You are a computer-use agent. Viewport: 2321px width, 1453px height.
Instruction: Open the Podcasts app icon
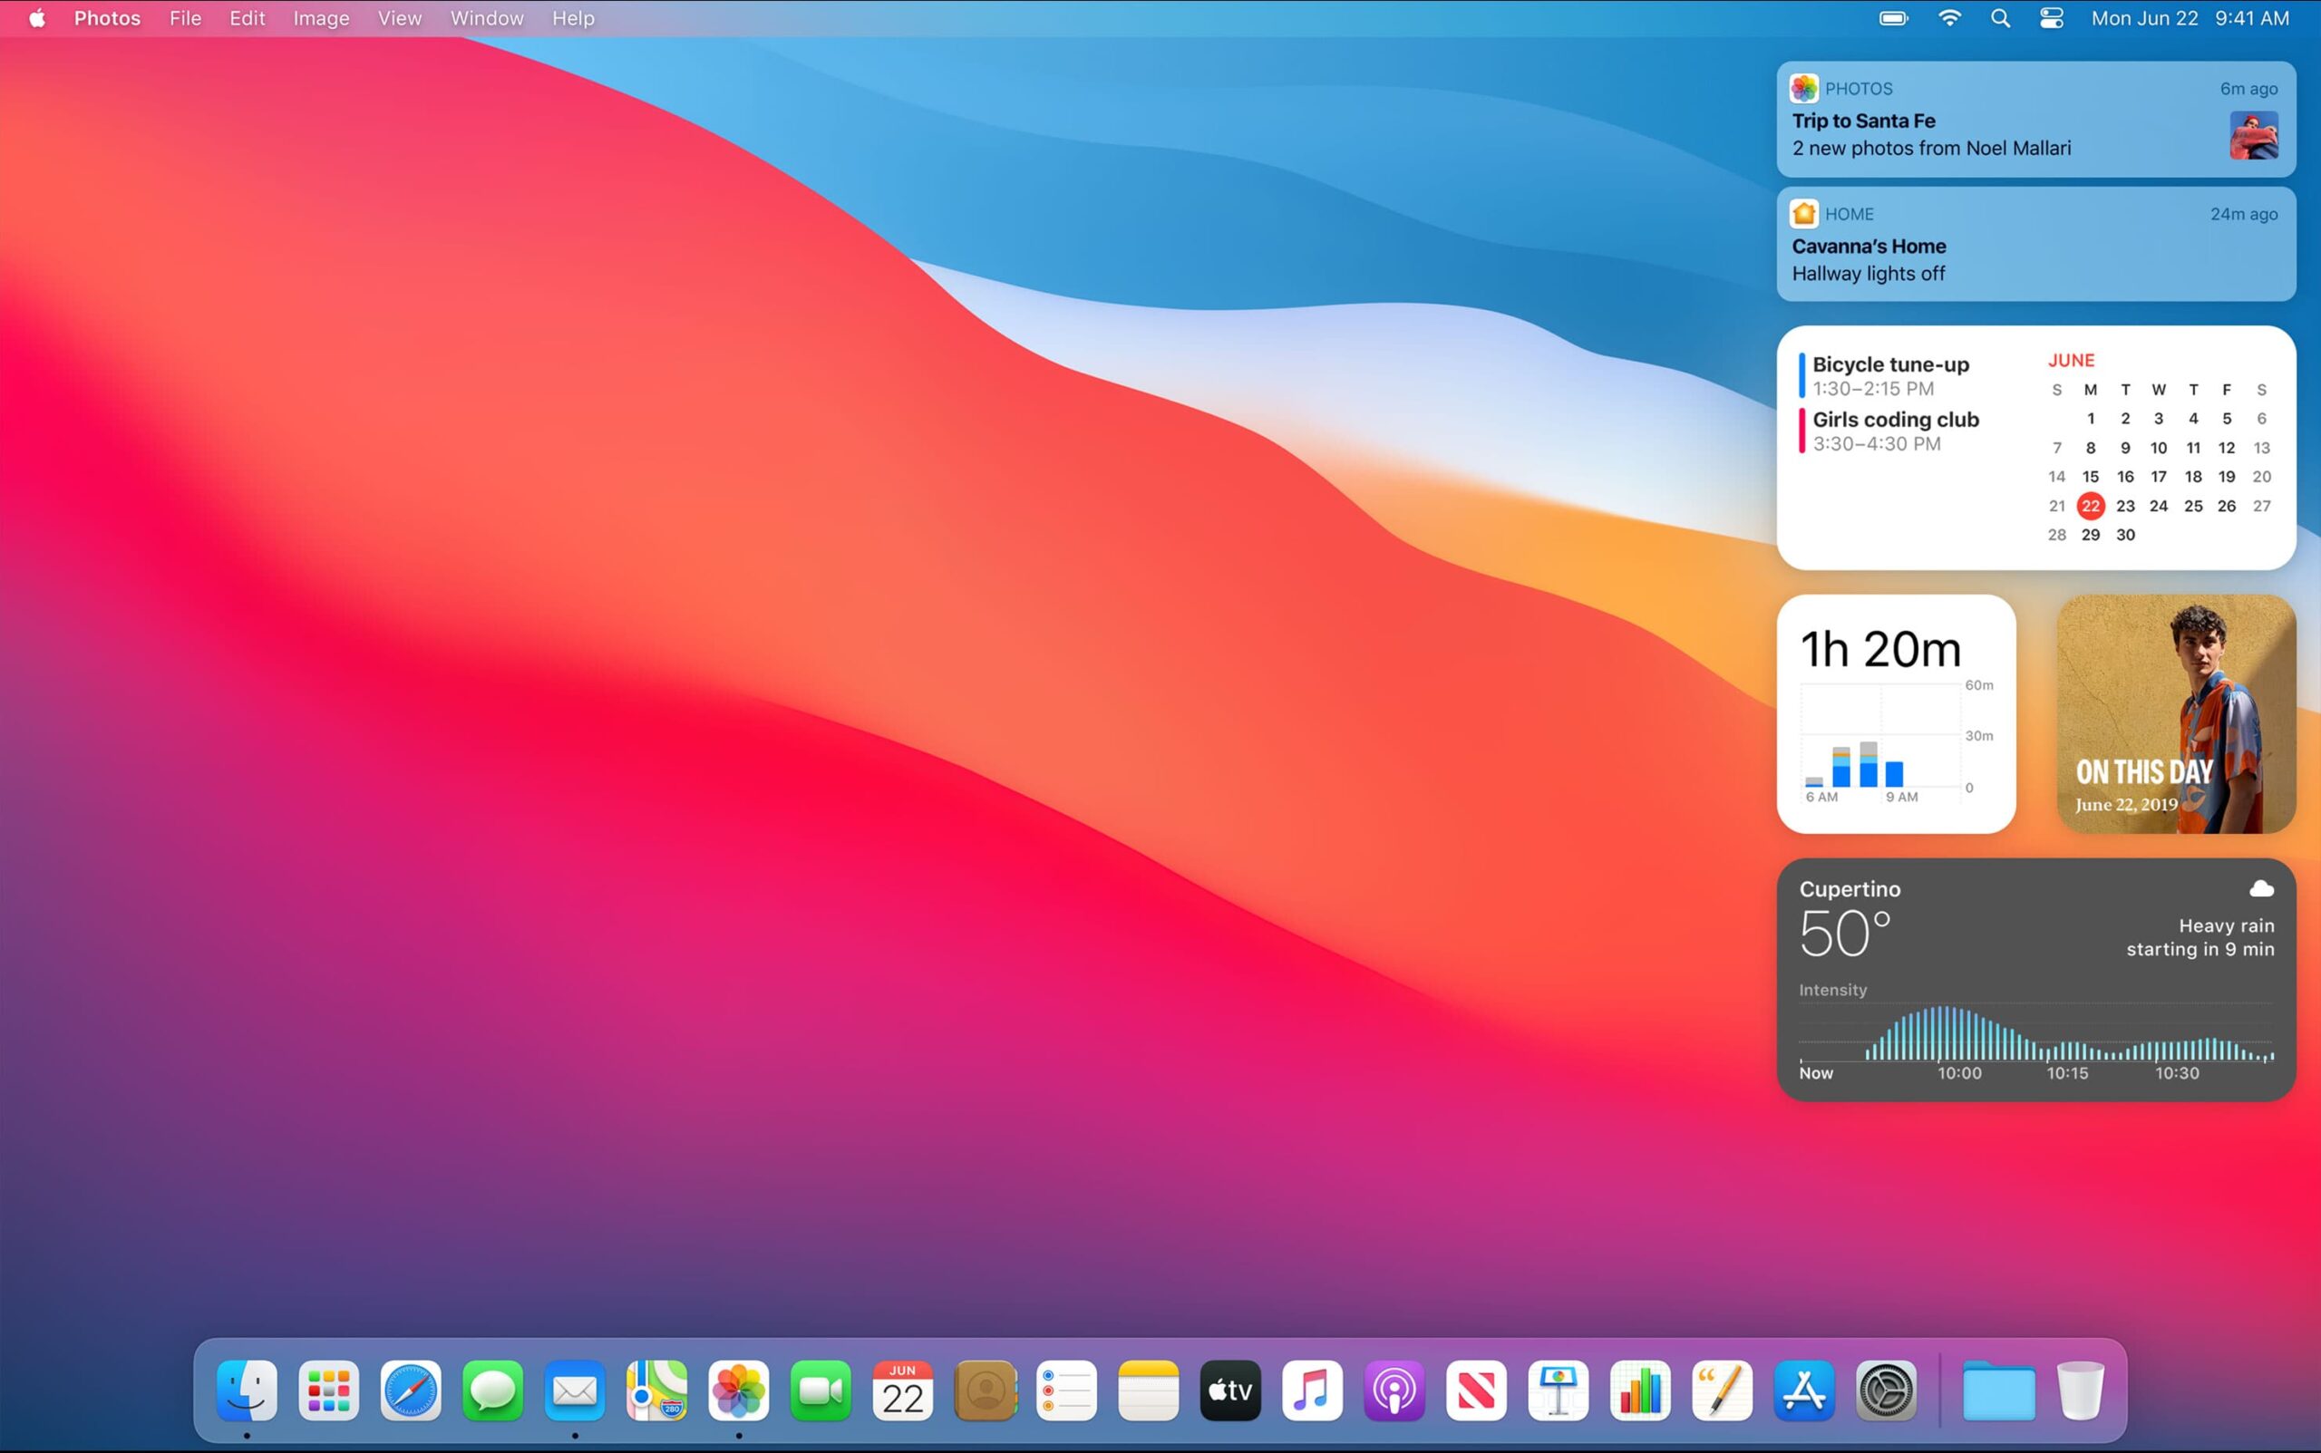click(x=1394, y=1390)
